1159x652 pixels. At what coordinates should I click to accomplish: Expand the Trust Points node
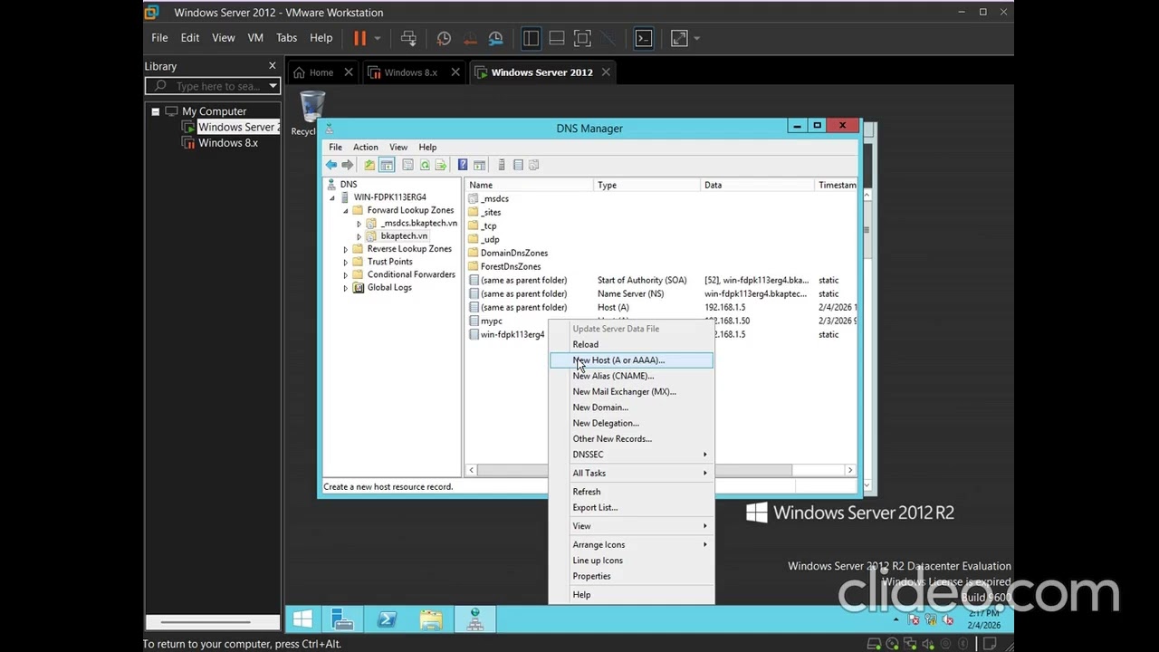(346, 262)
